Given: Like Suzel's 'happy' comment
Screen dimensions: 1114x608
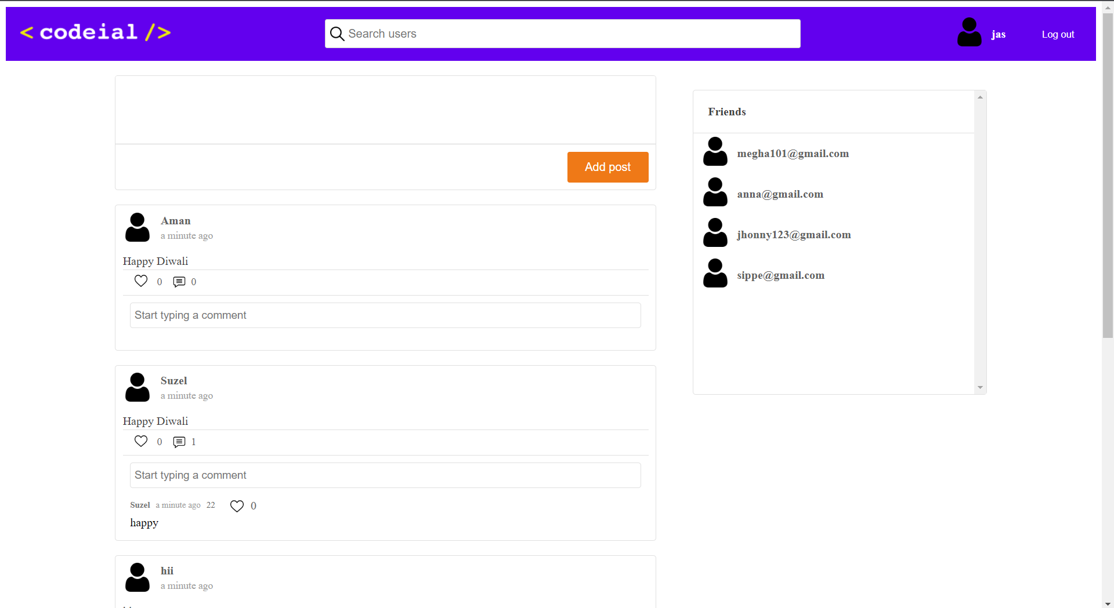Looking at the screenshot, I should point(237,506).
